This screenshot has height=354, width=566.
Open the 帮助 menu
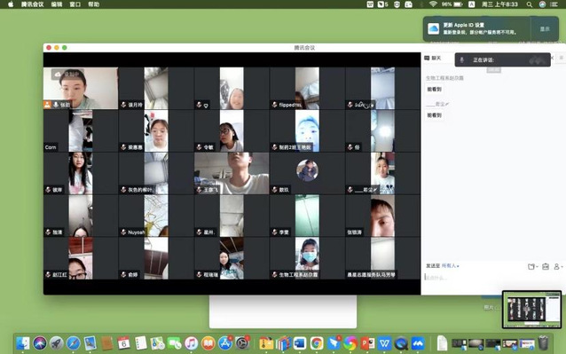tap(94, 4)
